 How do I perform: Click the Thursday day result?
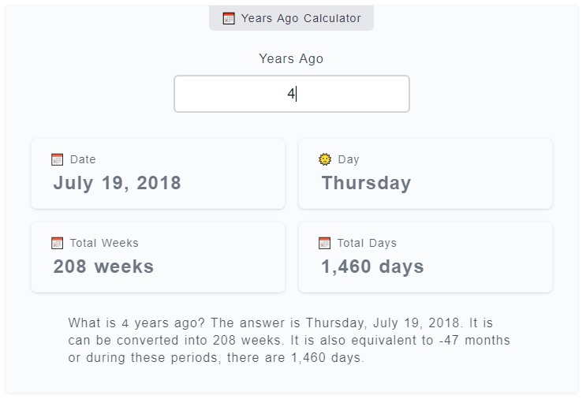tap(366, 183)
